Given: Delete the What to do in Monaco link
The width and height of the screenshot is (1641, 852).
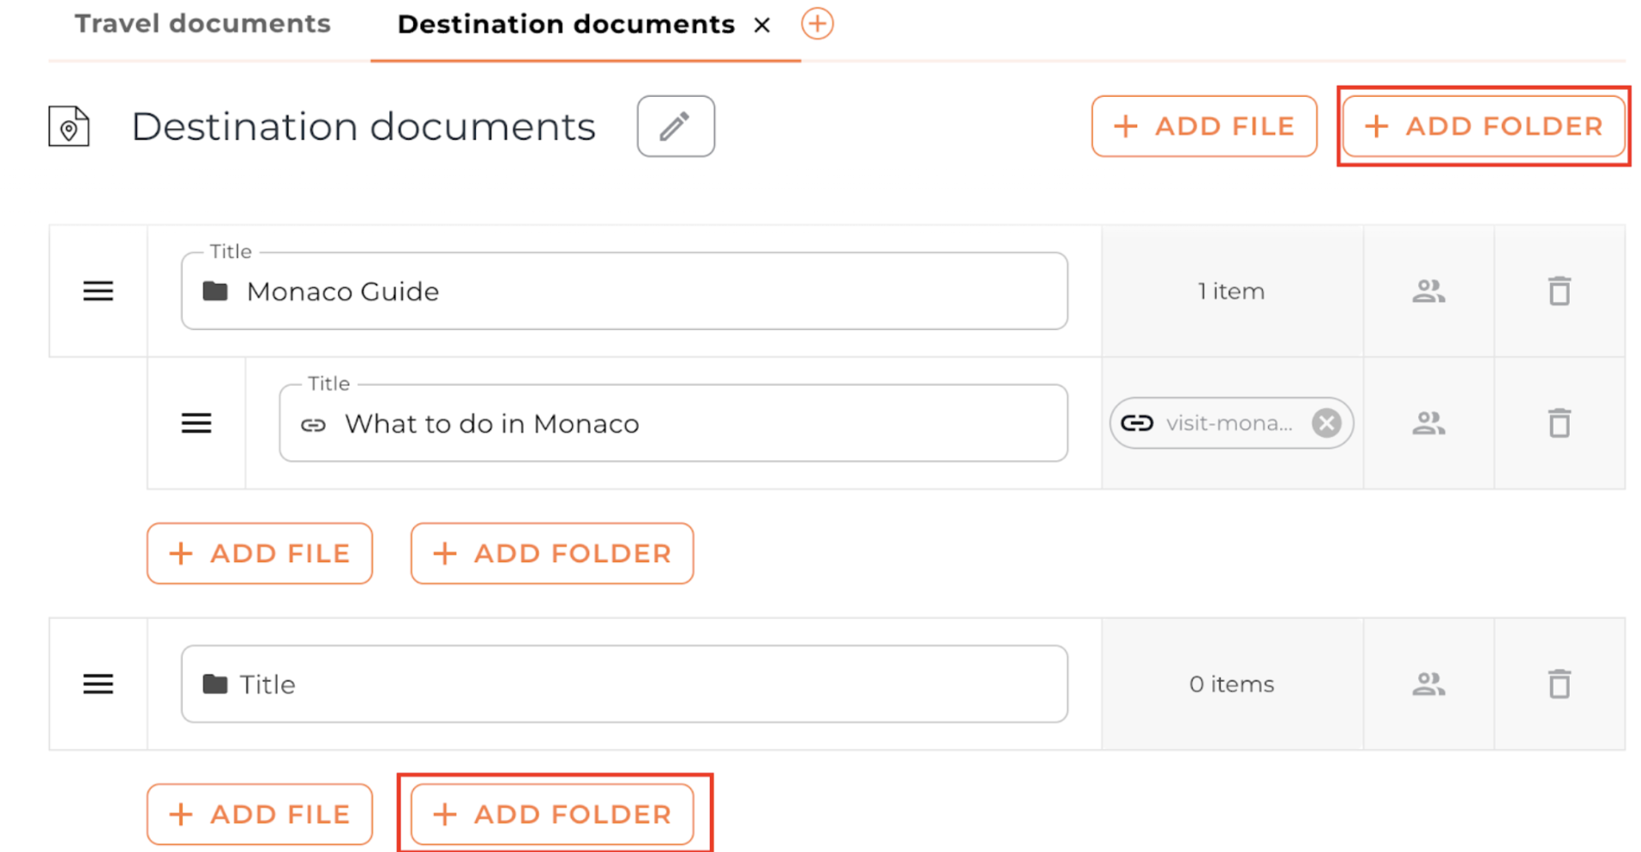Looking at the screenshot, I should 1558,423.
